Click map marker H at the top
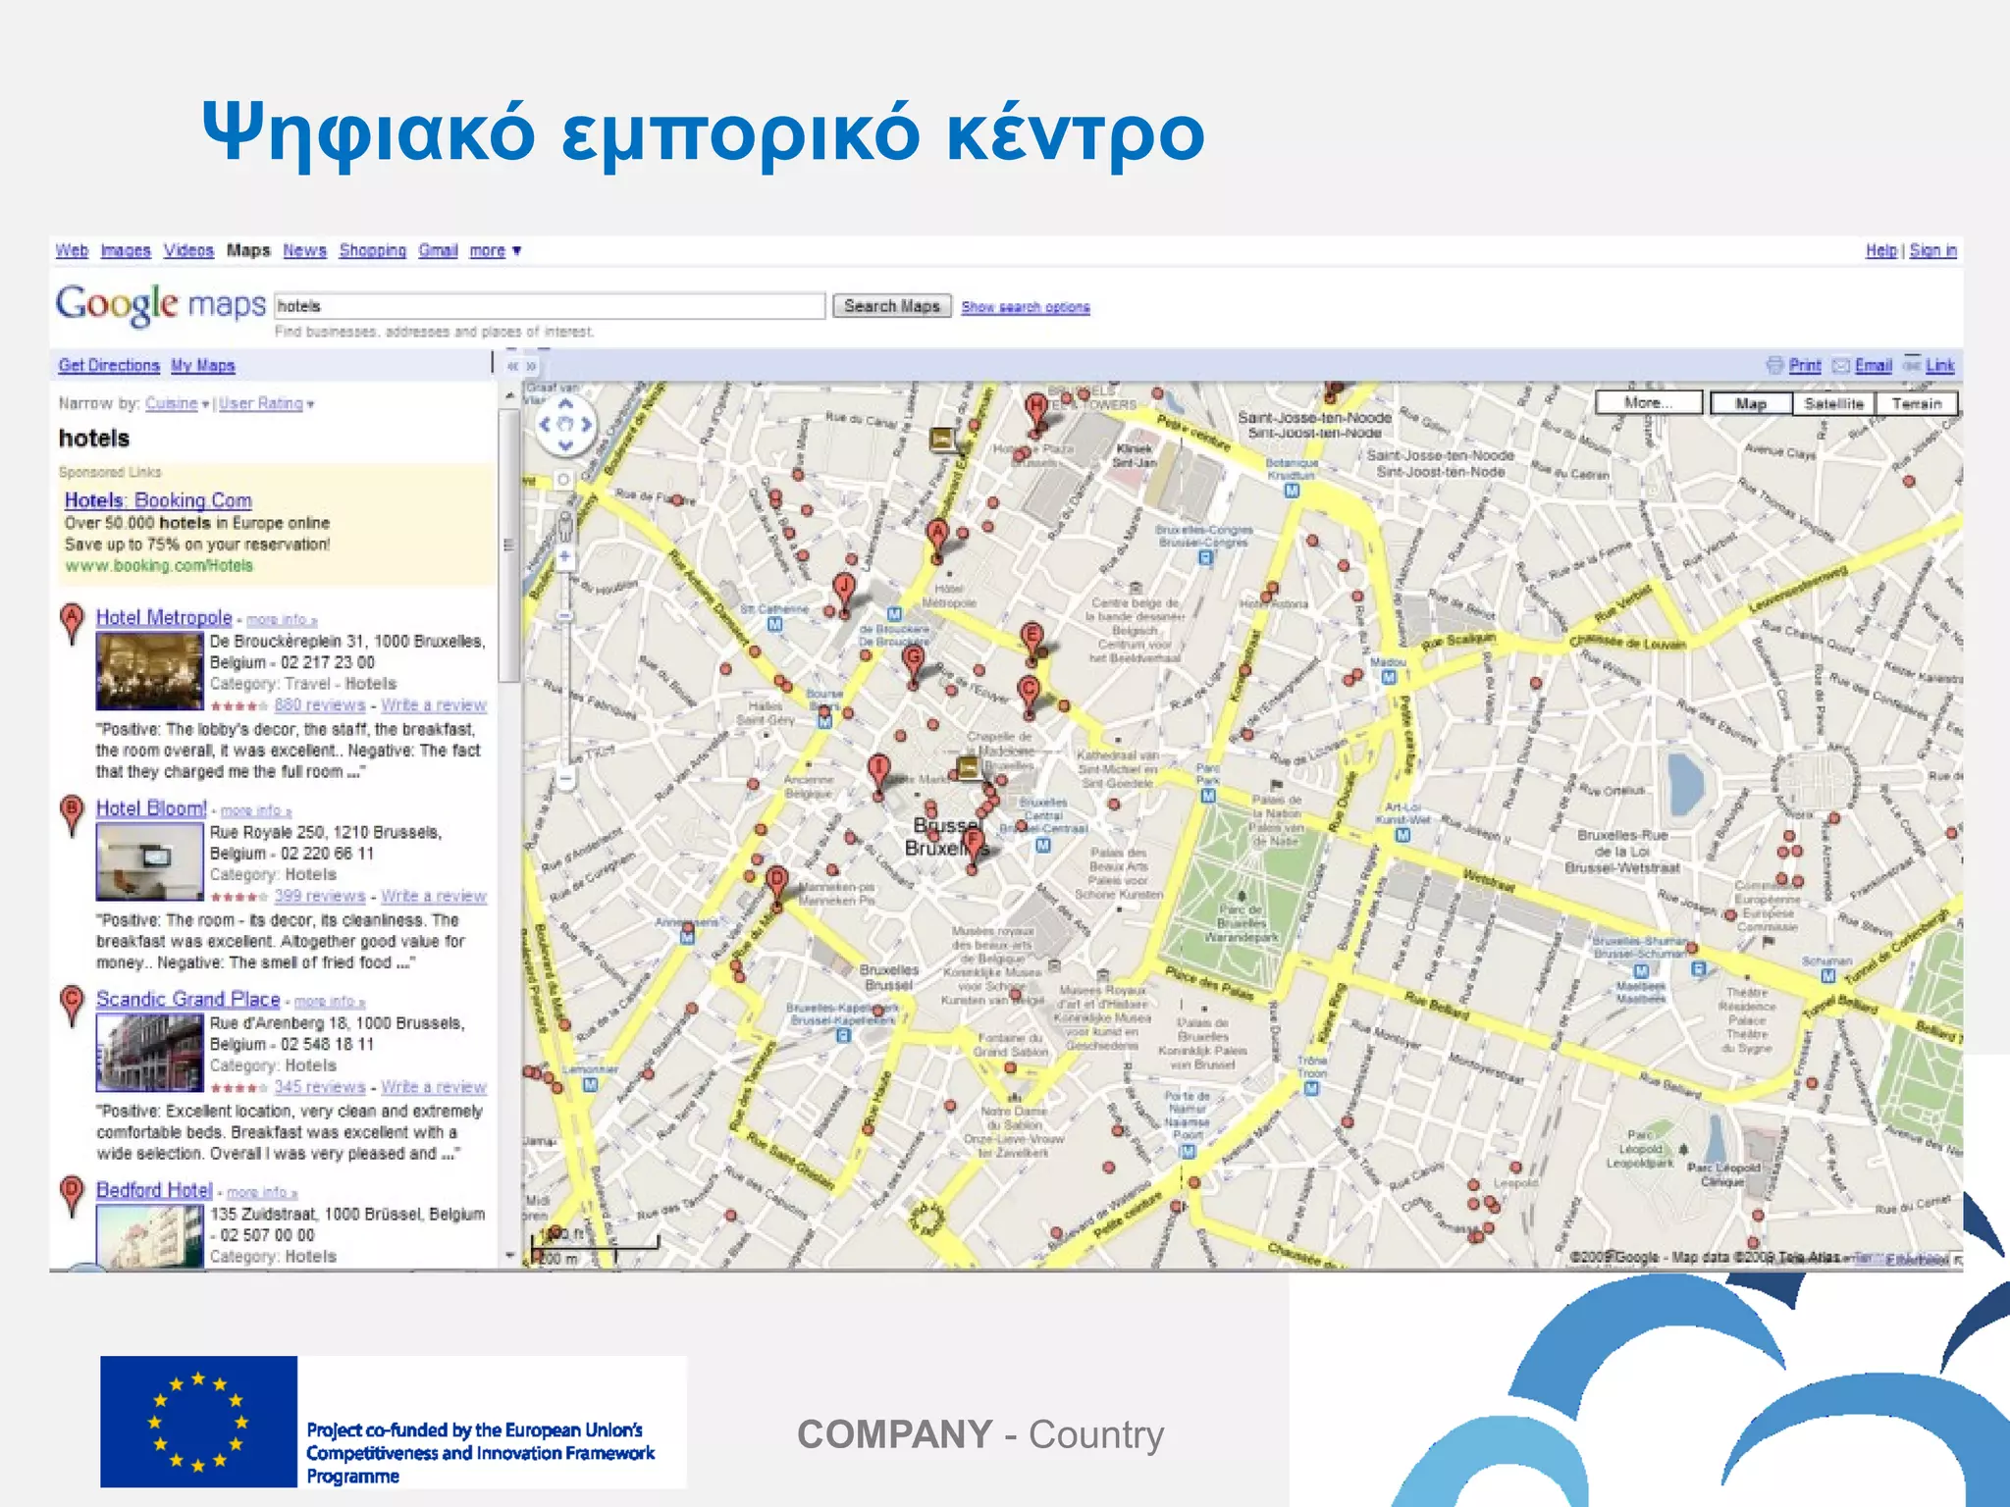 point(1036,410)
